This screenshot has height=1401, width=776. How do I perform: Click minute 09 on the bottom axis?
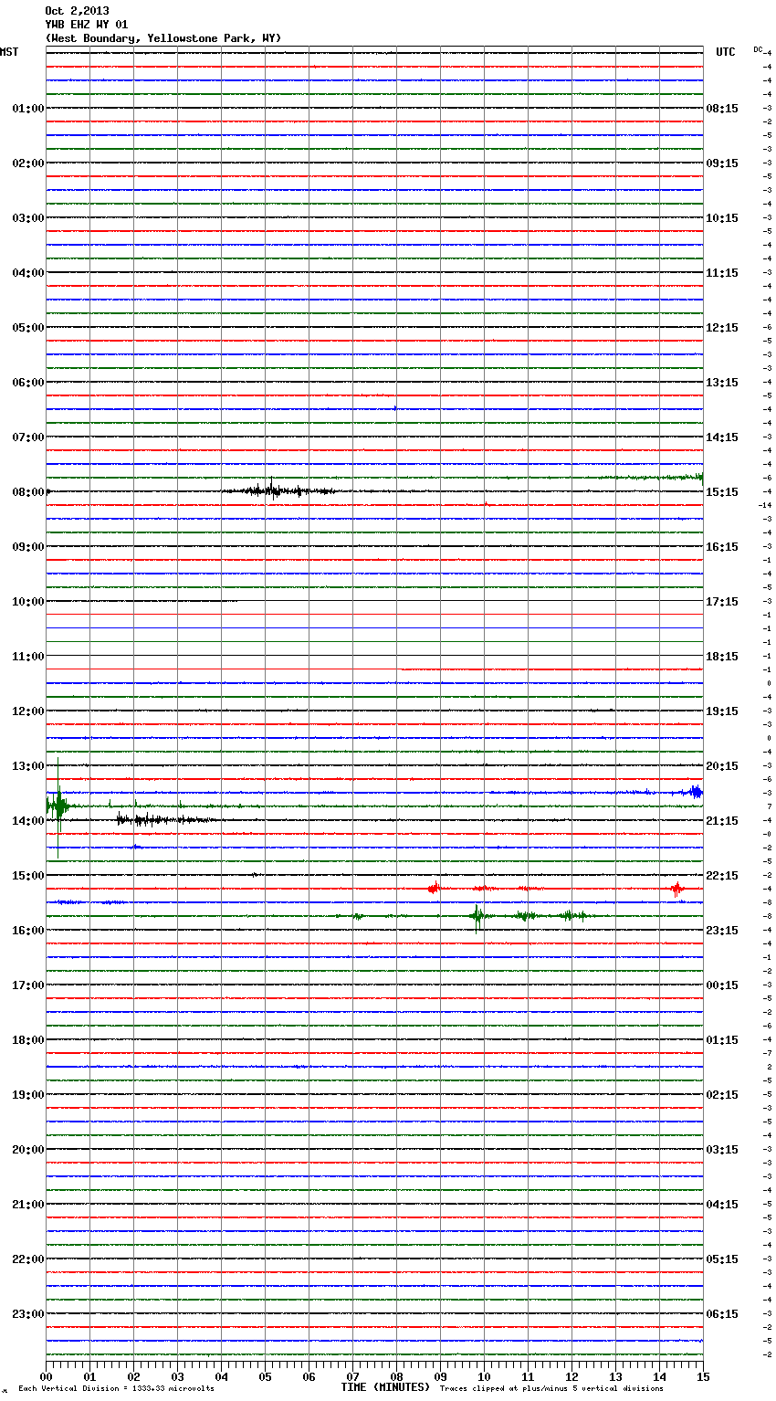pos(440,1376)
